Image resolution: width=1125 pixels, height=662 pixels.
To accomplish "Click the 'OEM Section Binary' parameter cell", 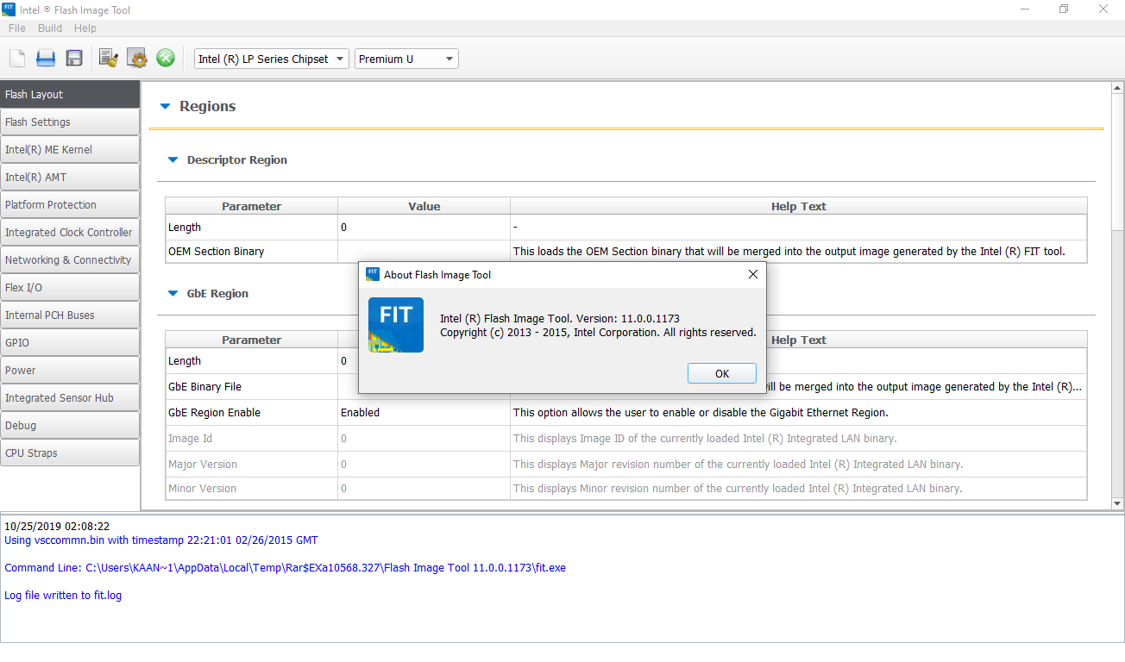I will tap(252, 252).
